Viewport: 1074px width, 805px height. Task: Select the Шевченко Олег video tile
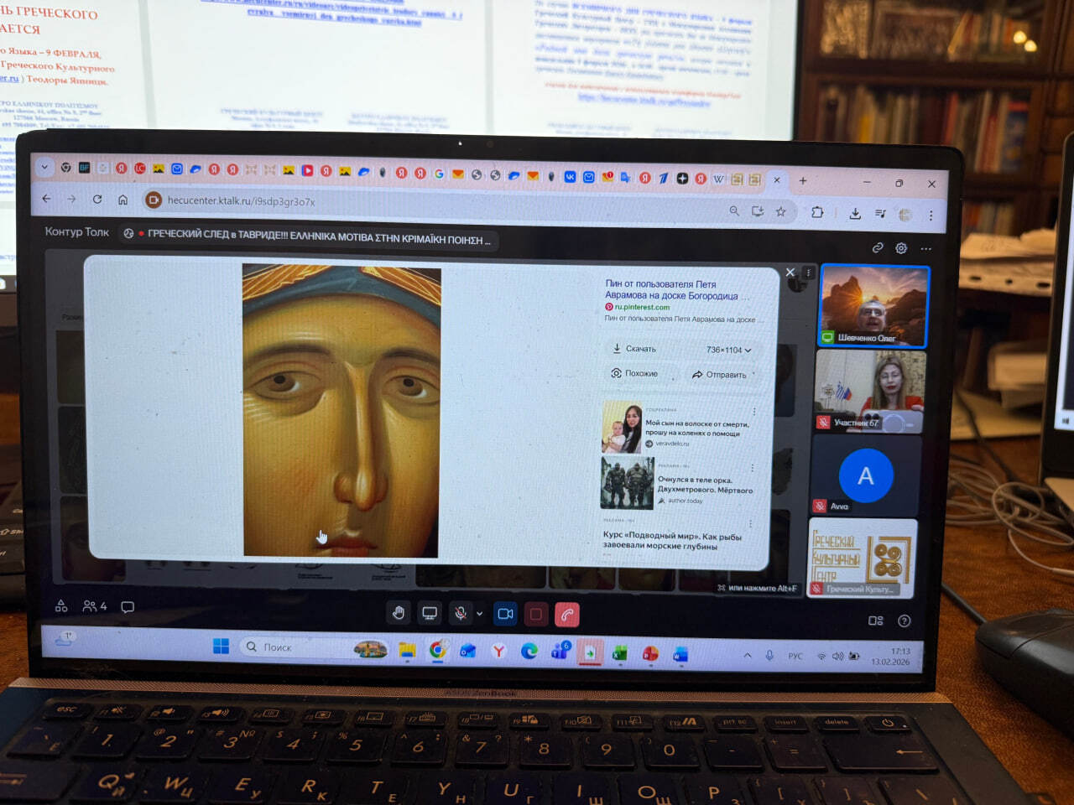pos(874,306)
